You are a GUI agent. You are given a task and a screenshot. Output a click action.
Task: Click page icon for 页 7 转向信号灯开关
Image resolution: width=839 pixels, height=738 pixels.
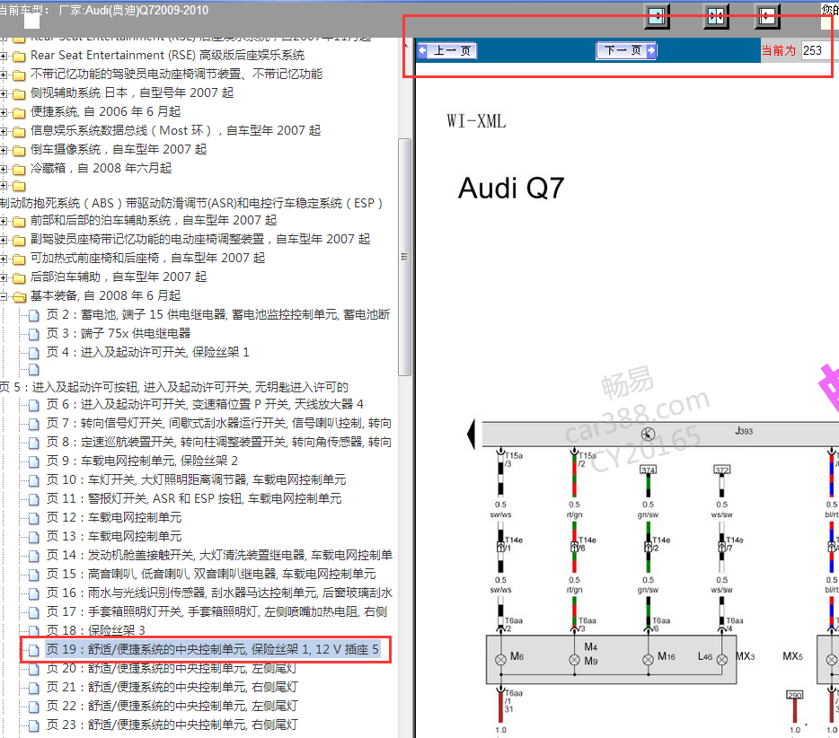pyautogui.click(x=34, y=424)
